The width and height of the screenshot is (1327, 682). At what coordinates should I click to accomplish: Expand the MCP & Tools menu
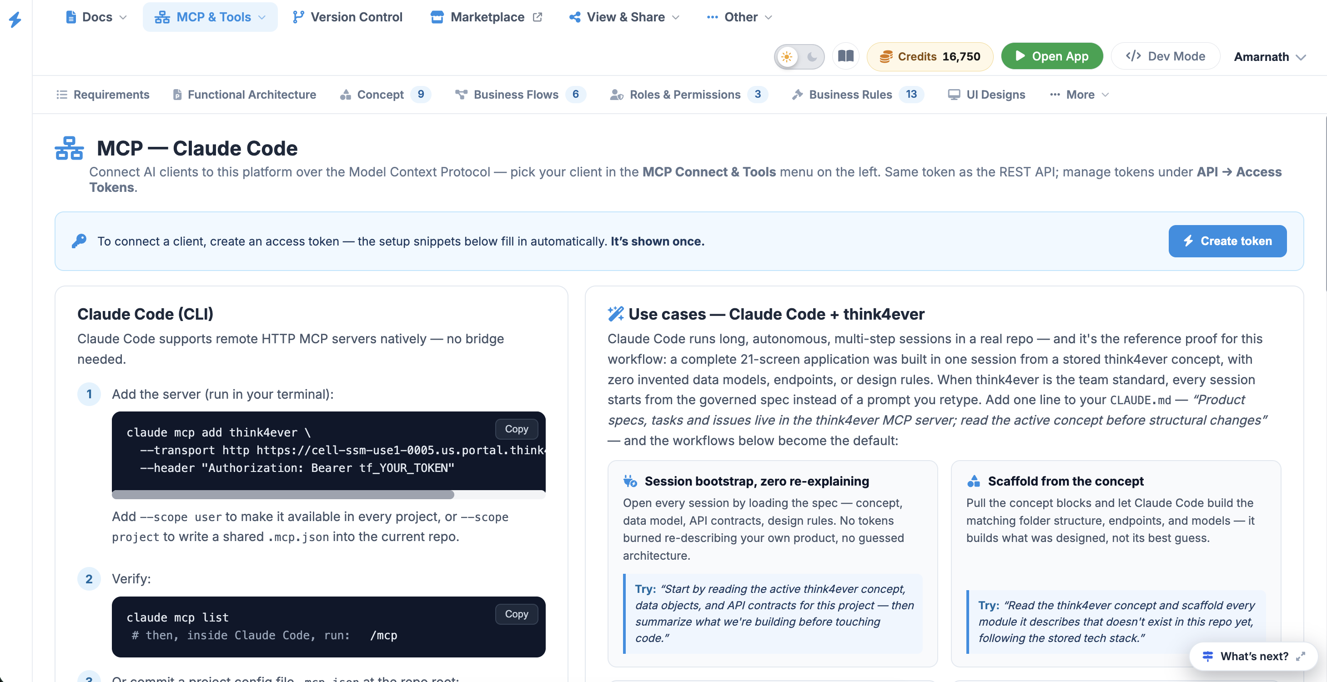pos(210,17)
